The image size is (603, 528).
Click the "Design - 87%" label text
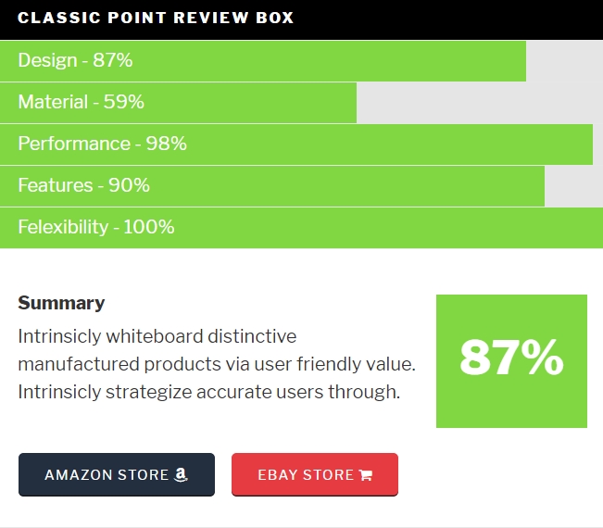click(75, 60)
